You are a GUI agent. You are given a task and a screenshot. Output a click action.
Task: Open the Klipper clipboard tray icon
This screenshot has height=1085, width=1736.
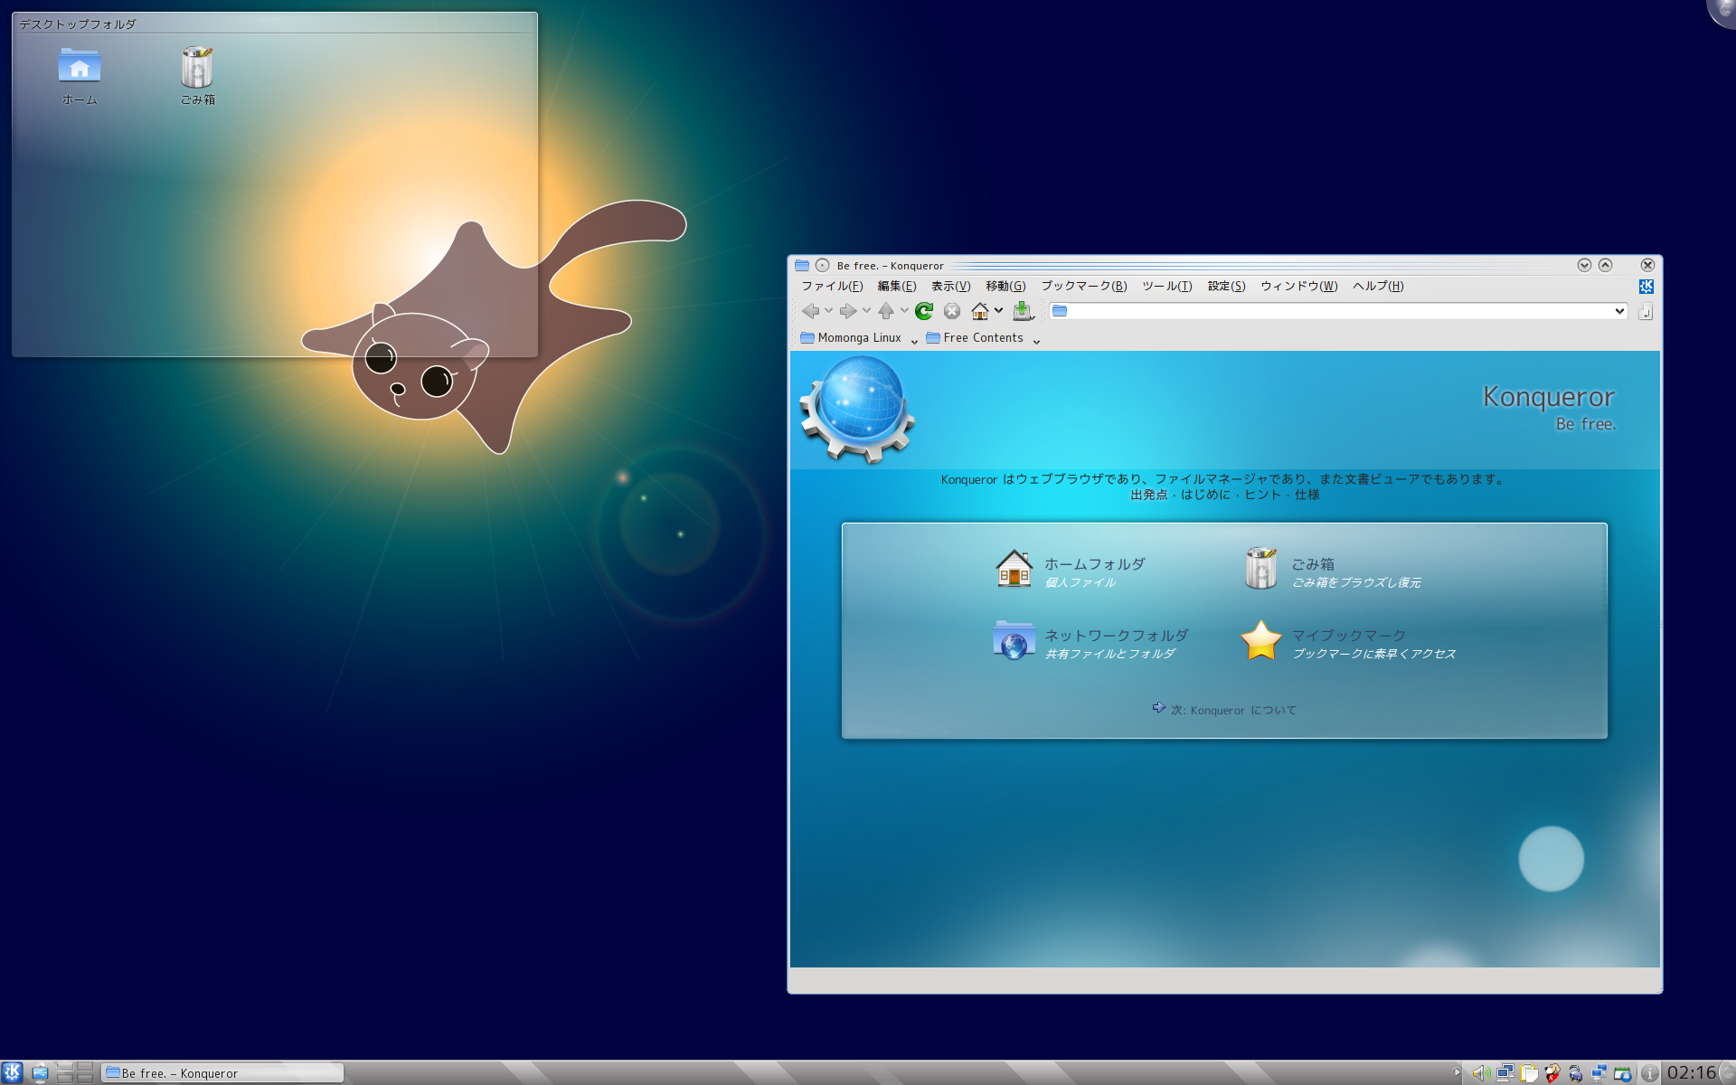1529,1073
